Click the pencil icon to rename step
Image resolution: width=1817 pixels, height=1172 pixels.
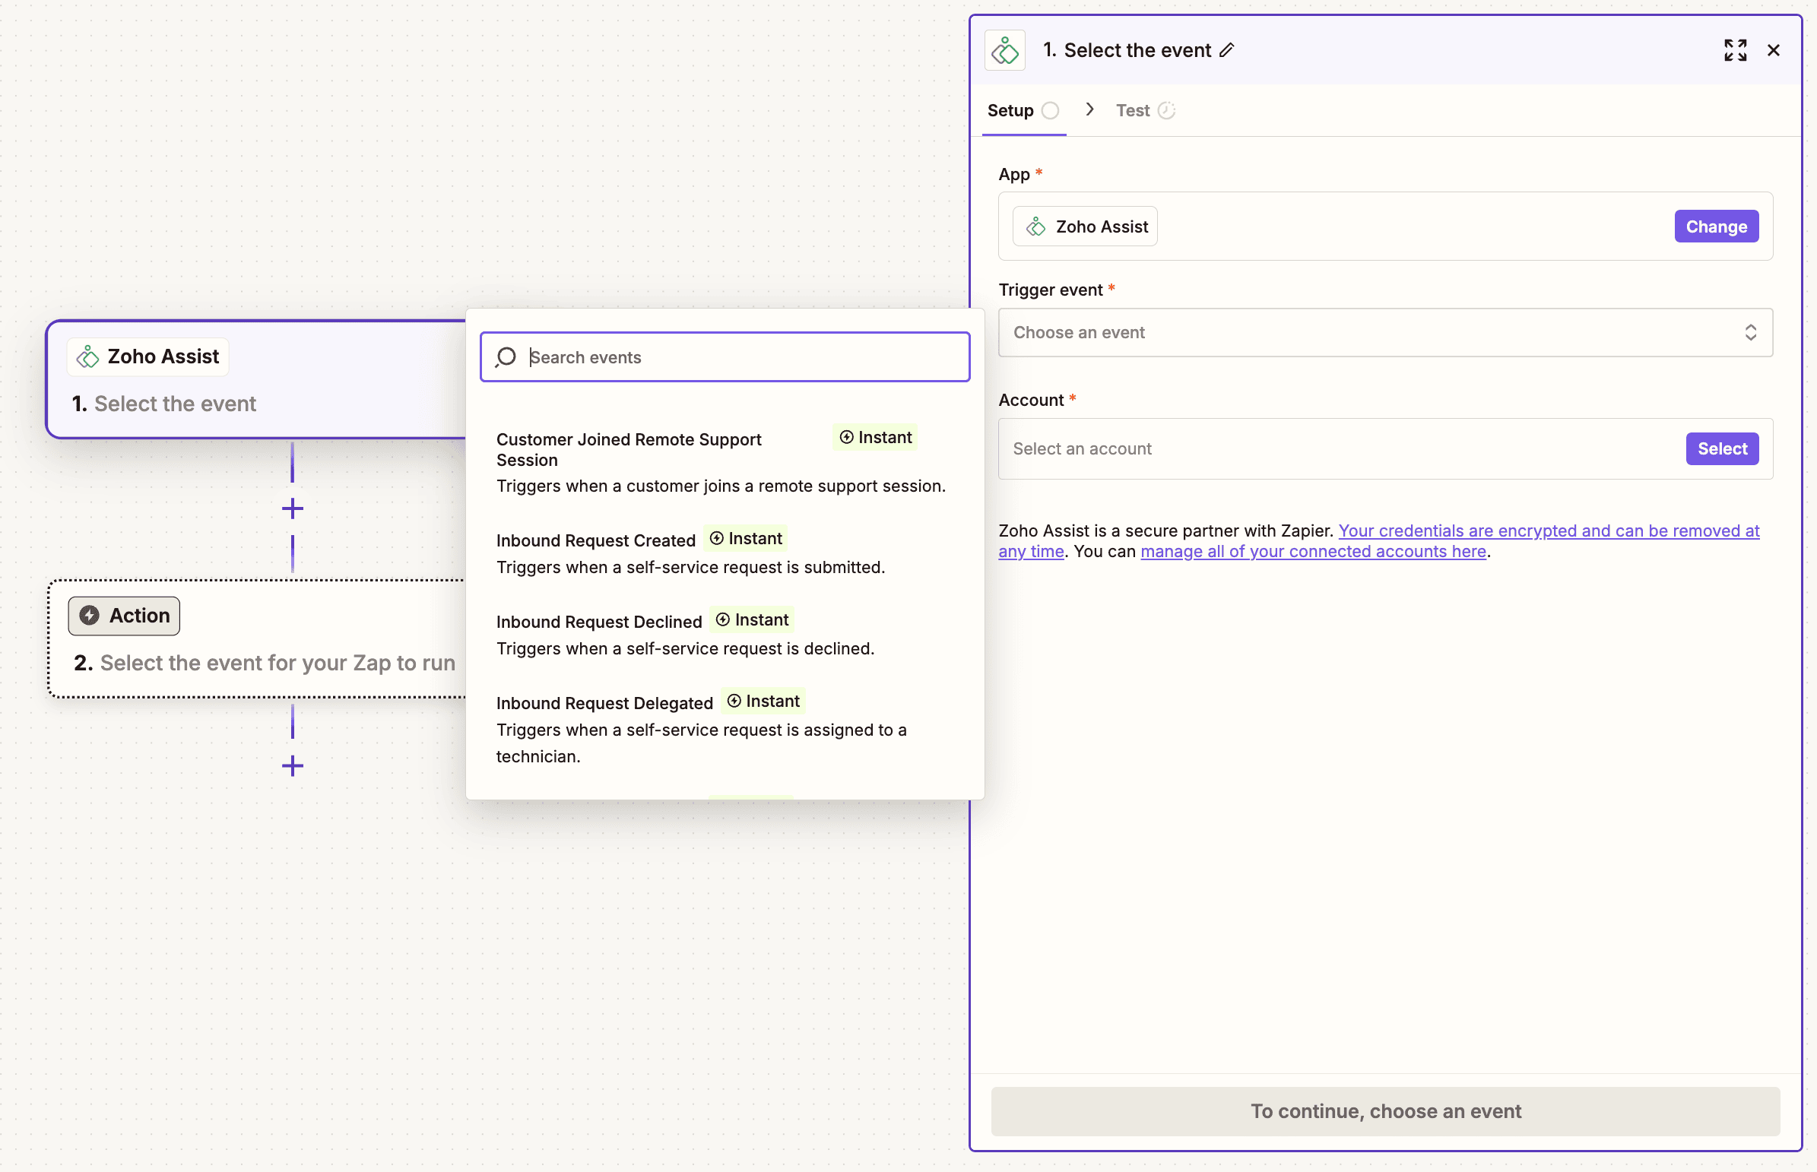coord(1226,50)
